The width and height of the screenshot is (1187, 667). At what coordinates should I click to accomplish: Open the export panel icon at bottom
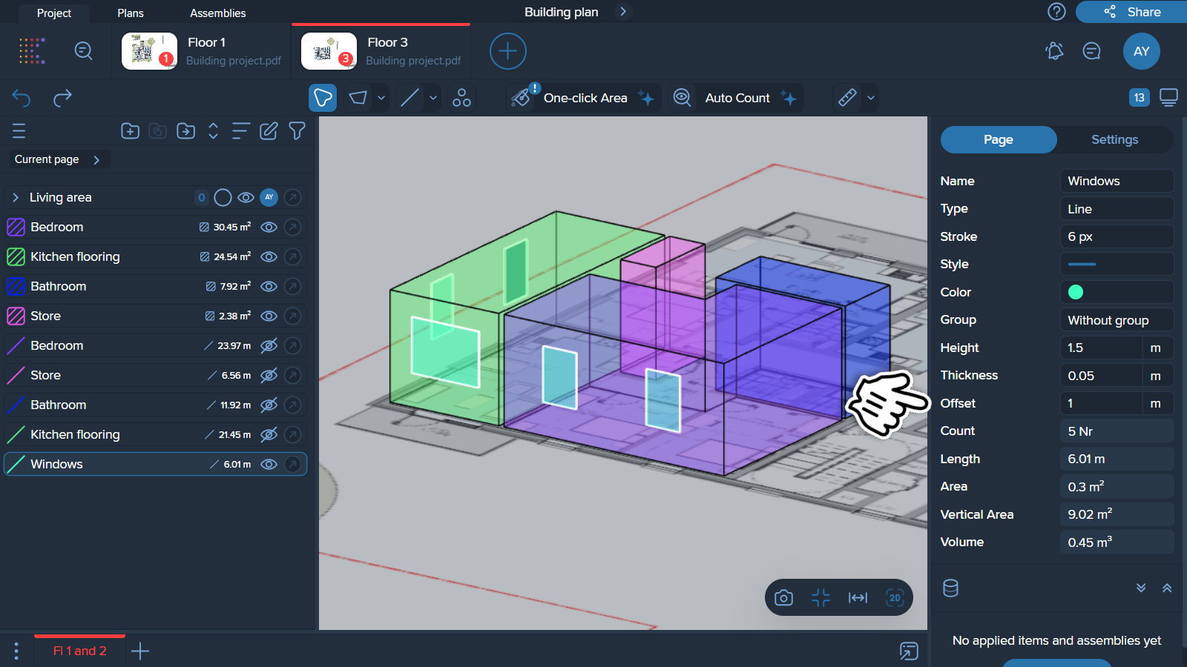909,651
